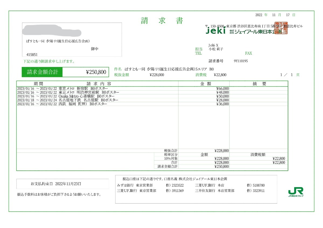The image size is (323, 228).
Task: Select the 西鉄 福岡 (天神) row
Action: pyautogui.click(x=152, y=104)
